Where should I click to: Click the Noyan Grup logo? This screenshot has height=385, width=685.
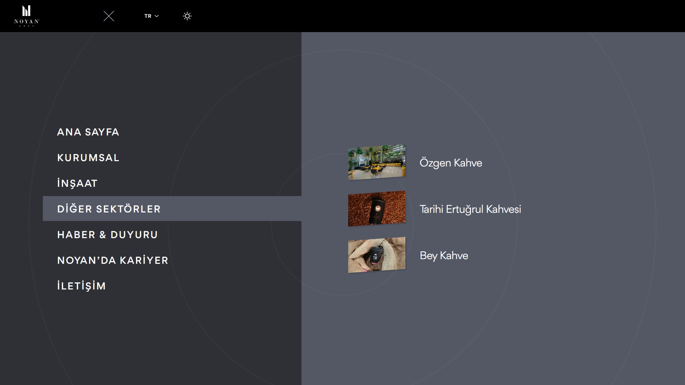(27, 16)
